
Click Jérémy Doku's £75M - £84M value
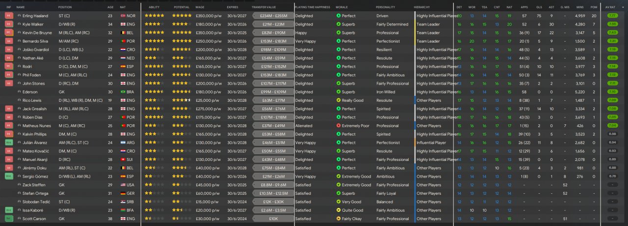(273, 168)
